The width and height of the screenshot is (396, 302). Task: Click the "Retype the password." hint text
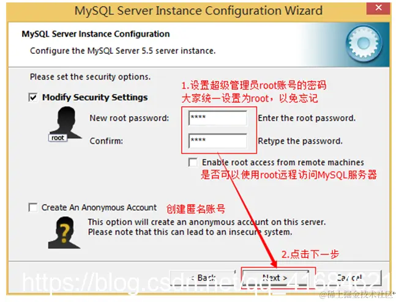[x=301, y=141]
